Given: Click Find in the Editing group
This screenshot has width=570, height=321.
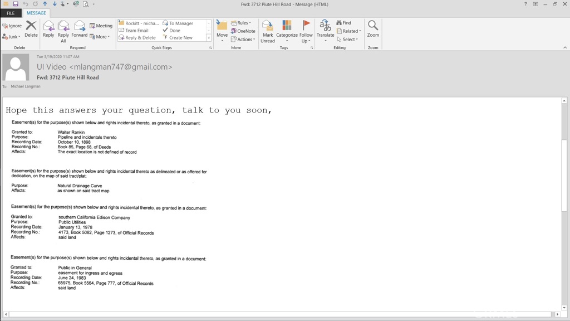Looking at the screenshot, I should [343, 23].
